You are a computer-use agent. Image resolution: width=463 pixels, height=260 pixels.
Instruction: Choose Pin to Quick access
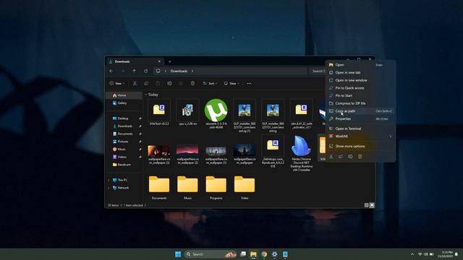[x=360, y=88]
